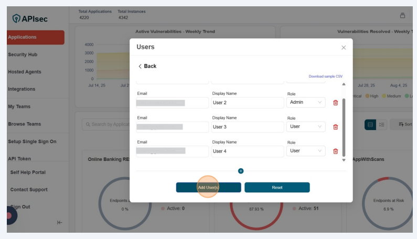Open the Self Help Portal link
The image size is (417, 239).
[x=28, y=172]
